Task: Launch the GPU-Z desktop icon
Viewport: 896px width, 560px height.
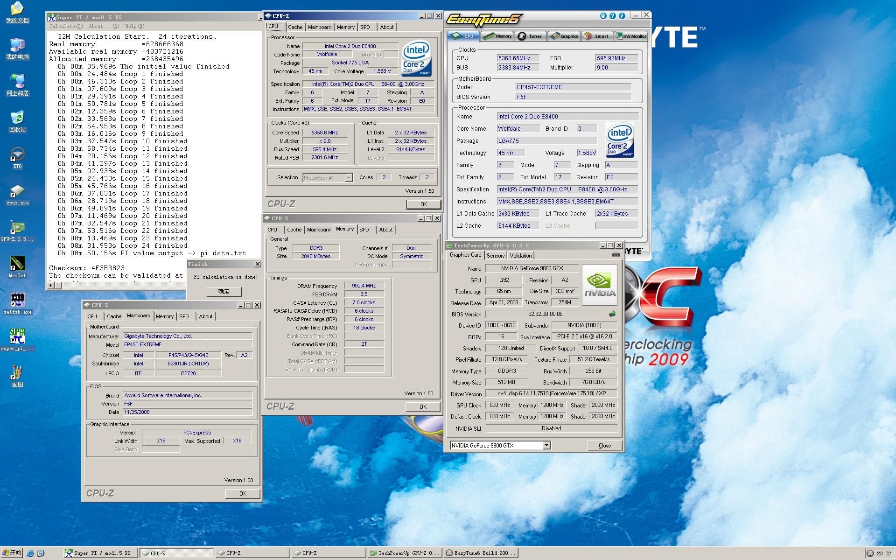Action: [17, 231]
